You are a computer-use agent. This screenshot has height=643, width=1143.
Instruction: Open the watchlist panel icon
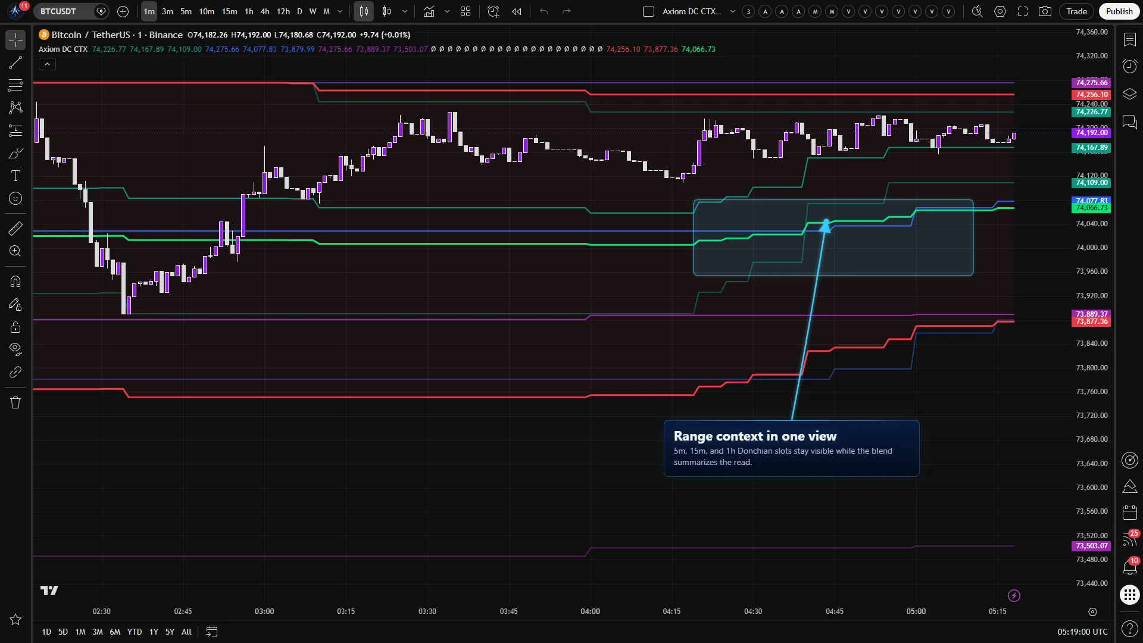click(x=1129, y=40)
